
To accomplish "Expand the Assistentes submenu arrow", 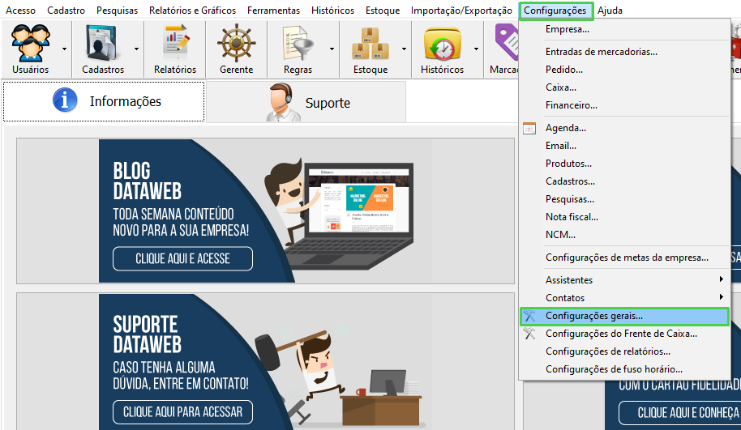I will (x=722, y=279).
